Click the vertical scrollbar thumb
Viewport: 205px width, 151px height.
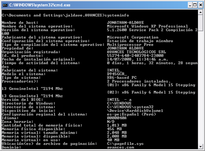(x=201, y=23)
